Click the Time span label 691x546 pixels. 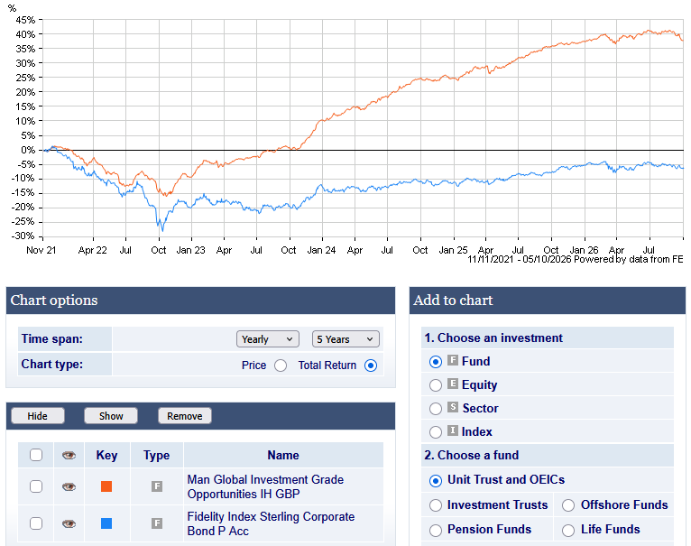52,338
